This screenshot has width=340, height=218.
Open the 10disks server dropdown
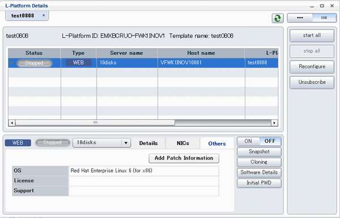coord(126,143)
